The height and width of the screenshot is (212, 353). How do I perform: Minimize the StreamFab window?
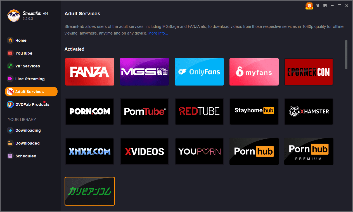click(332, 6)
